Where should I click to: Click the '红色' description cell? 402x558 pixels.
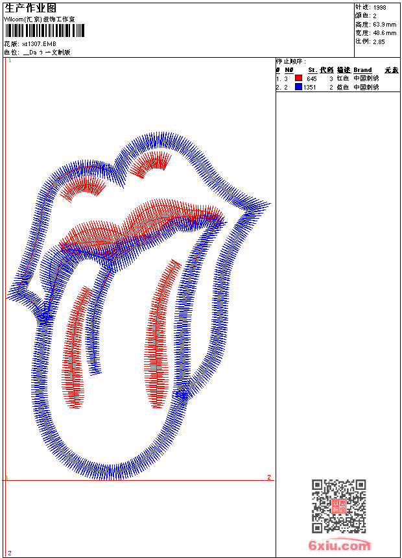pos(343,79)
